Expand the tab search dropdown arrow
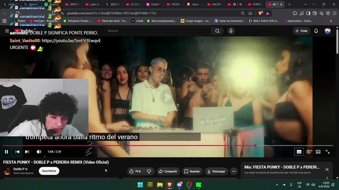The width and height of the screenshot is (339, 190). coord(306,4)
